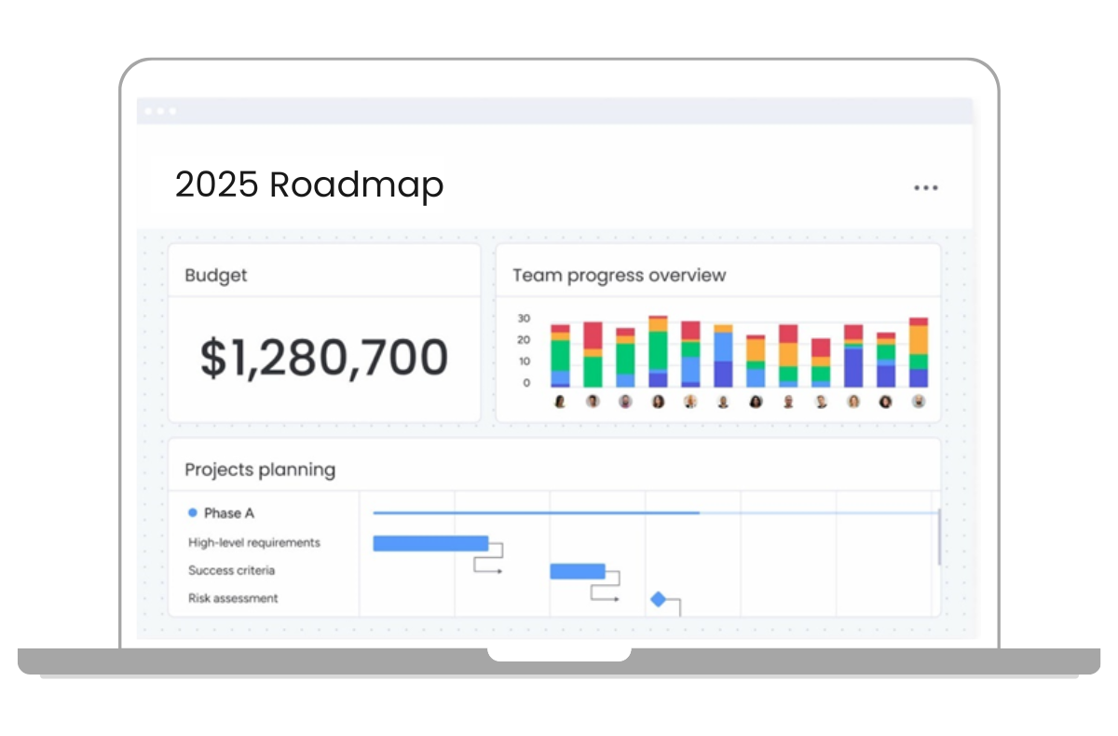
Task: Click the first team member avatar under the chart
Action: click(x=560, y=402)
